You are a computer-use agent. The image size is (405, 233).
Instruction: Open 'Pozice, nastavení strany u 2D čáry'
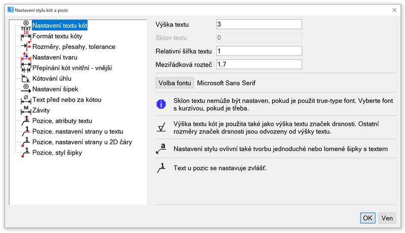[82, 142]
